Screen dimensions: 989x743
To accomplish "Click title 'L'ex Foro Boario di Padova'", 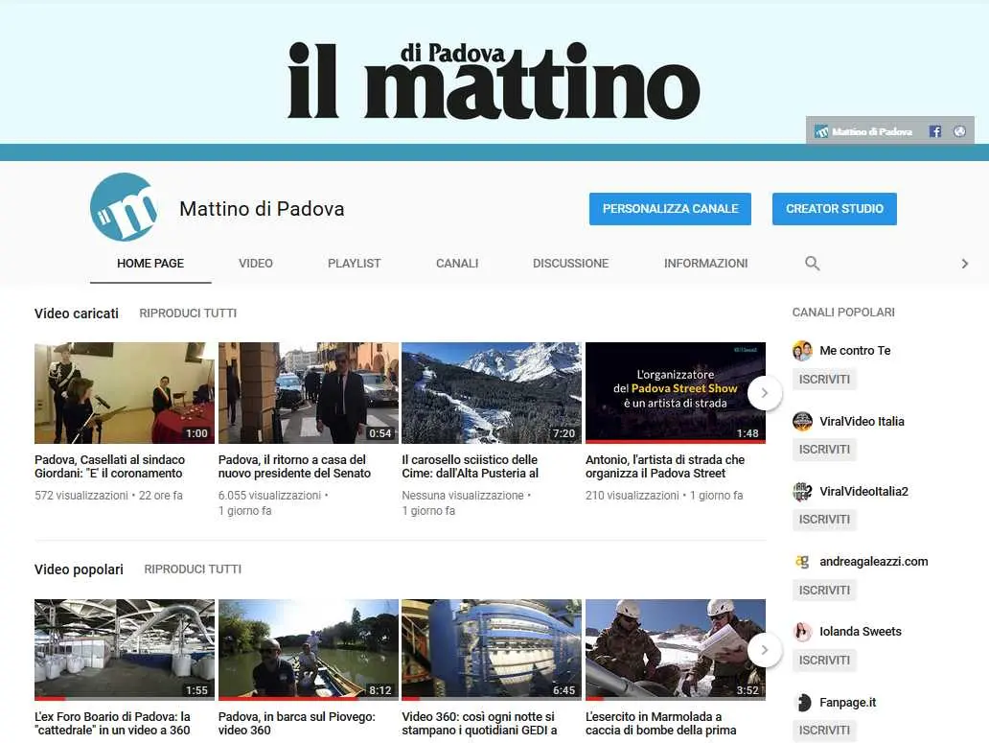I will tap(112, 723).
